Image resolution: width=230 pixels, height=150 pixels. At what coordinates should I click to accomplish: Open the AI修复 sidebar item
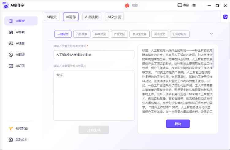pyautogui.click(x=17, y=32)
